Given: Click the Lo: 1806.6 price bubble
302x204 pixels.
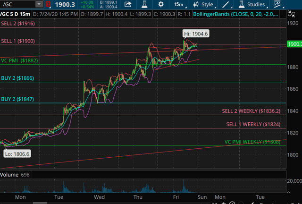Looking at the screenshot, I should click(17, 154).
